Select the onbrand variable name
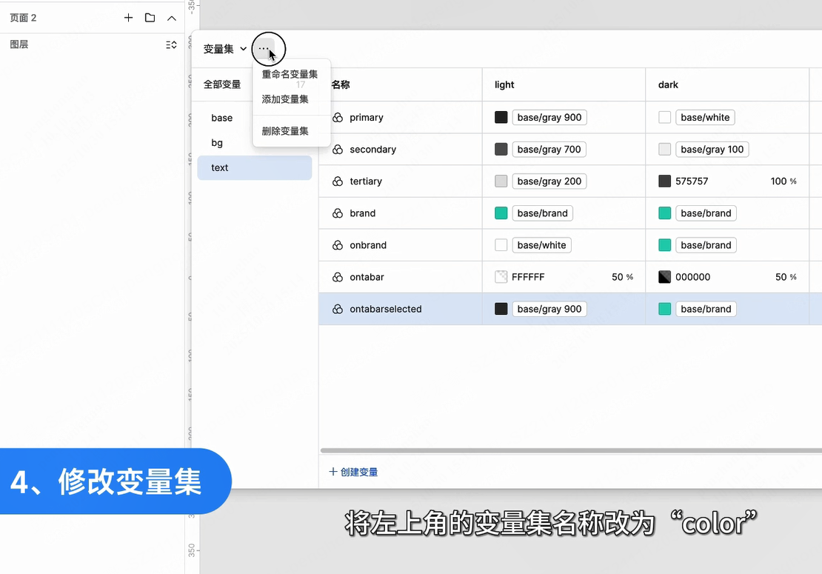 pos(368,245)
